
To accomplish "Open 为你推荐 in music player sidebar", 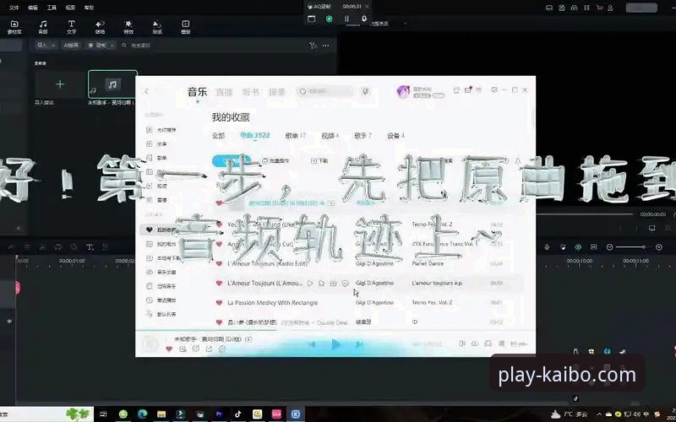I will pos(161,130).
